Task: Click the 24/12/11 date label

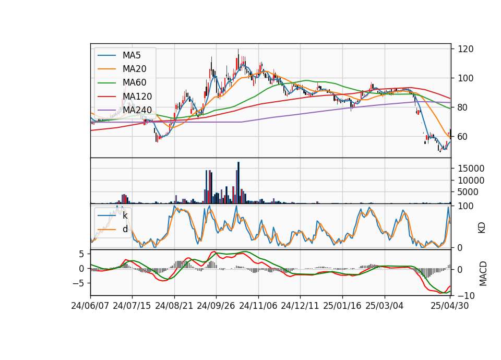Action: pos(300,306)
